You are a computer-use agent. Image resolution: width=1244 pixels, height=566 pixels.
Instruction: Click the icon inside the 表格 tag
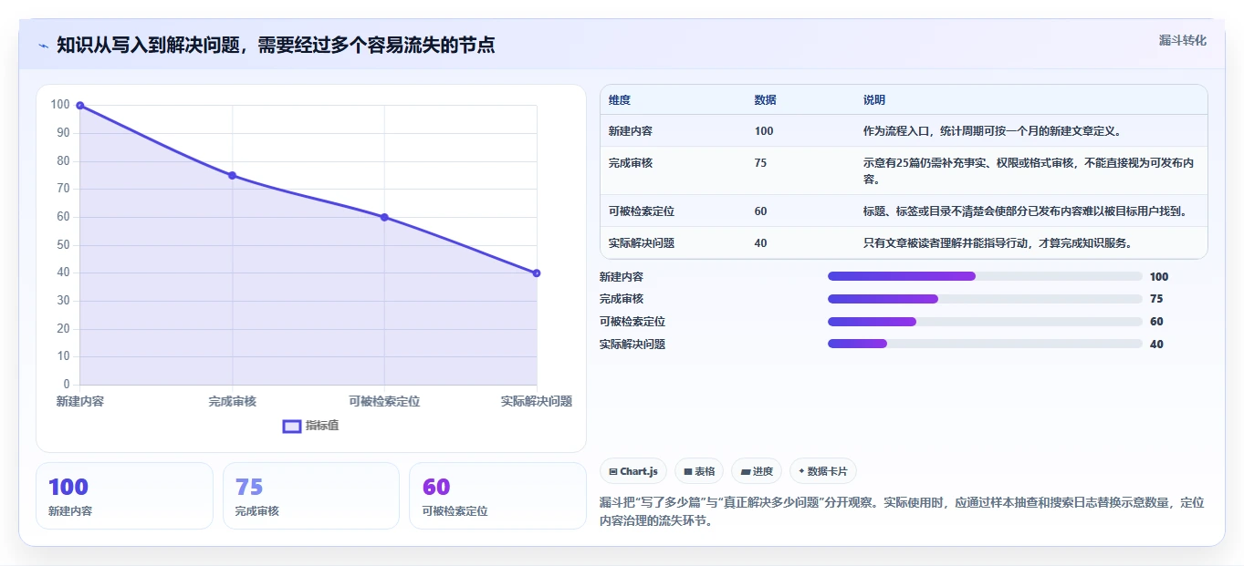click(x=687, y=472)
